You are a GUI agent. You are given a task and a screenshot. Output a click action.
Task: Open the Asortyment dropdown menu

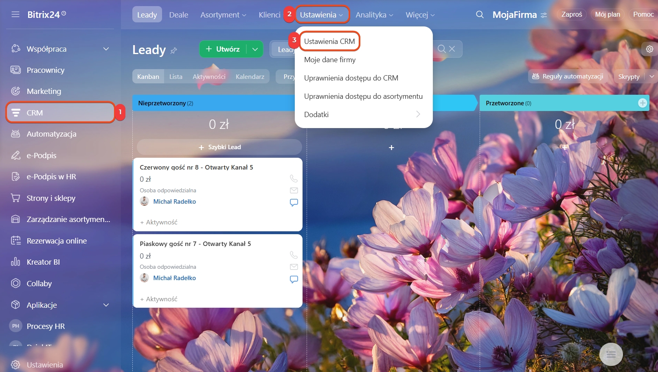pos(223,15)
